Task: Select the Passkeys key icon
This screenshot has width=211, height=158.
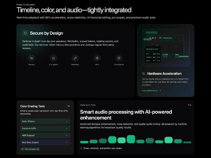Action: [x=75, y=58]
